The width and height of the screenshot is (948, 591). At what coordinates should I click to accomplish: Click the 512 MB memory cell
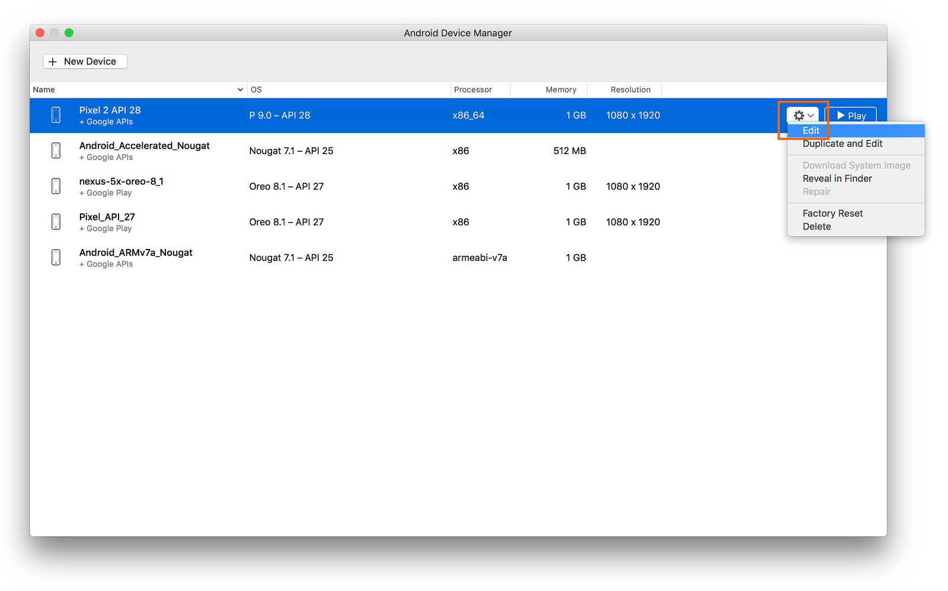click(569, 151)
